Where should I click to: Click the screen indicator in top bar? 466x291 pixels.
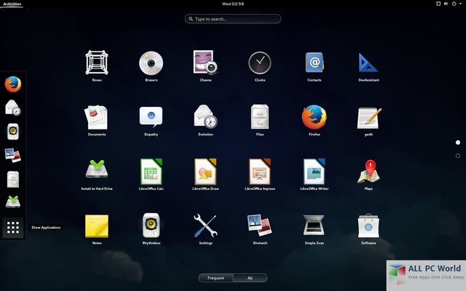coord(438,4)
